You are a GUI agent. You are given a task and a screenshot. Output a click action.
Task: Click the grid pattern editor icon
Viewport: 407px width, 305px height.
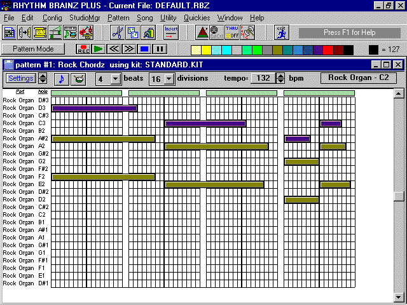pos(10,32)
